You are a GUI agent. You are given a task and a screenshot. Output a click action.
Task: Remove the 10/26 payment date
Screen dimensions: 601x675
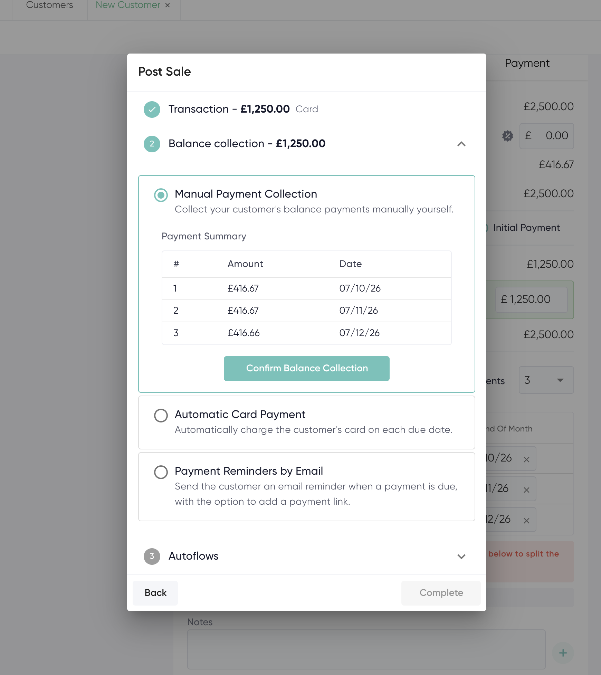(x=526, y=459)
